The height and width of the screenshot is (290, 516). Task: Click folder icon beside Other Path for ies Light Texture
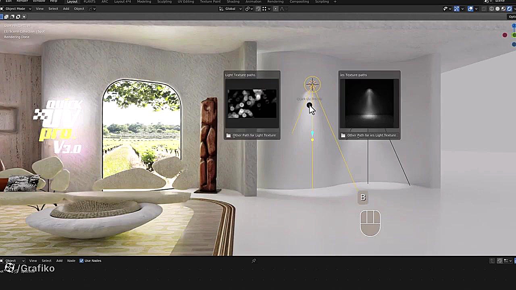[x=343, y=135]
